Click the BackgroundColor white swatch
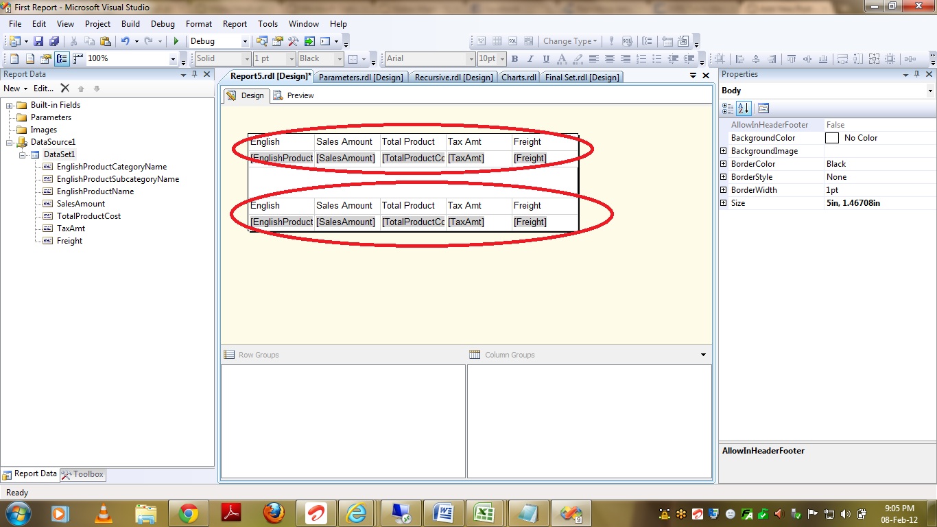937x527 pixels. [831, 138]
